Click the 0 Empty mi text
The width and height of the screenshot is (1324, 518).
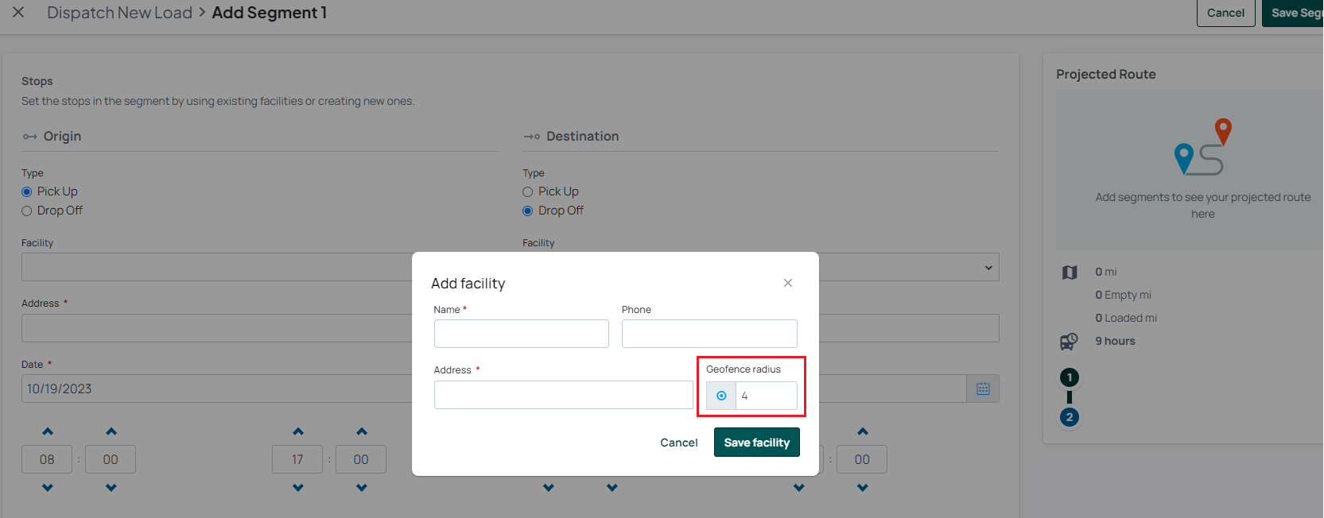click(1123, 295)
